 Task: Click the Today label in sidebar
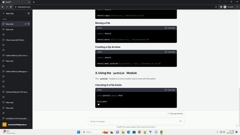click(4, 19)
